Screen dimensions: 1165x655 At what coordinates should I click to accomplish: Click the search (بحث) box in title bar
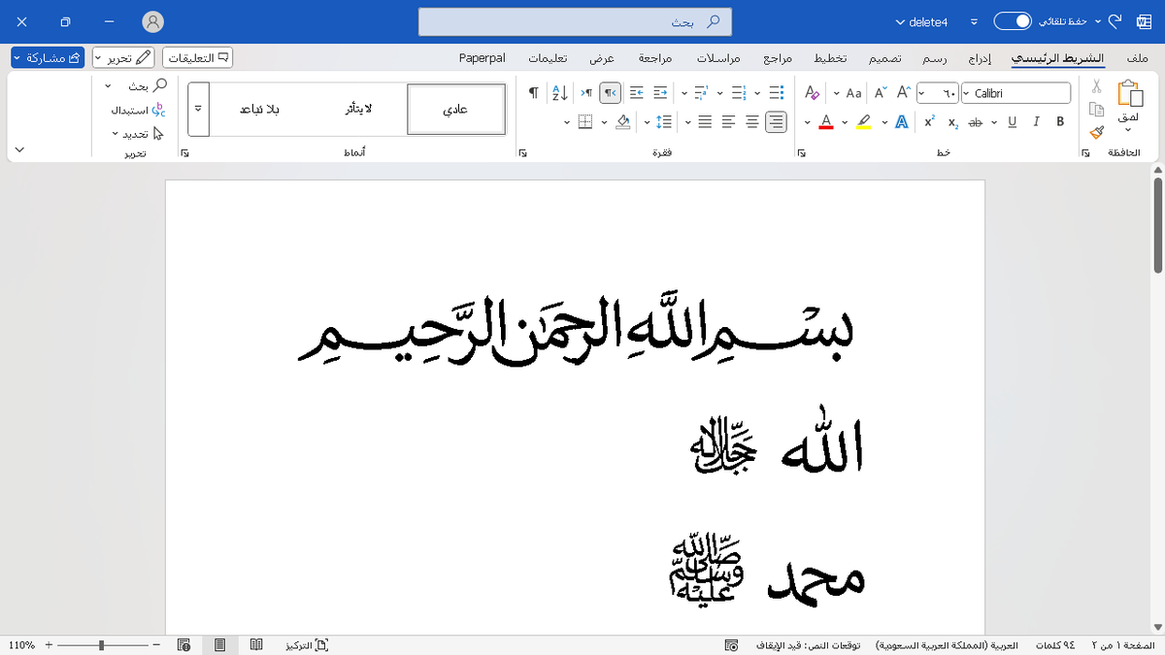tap(575, 21)
